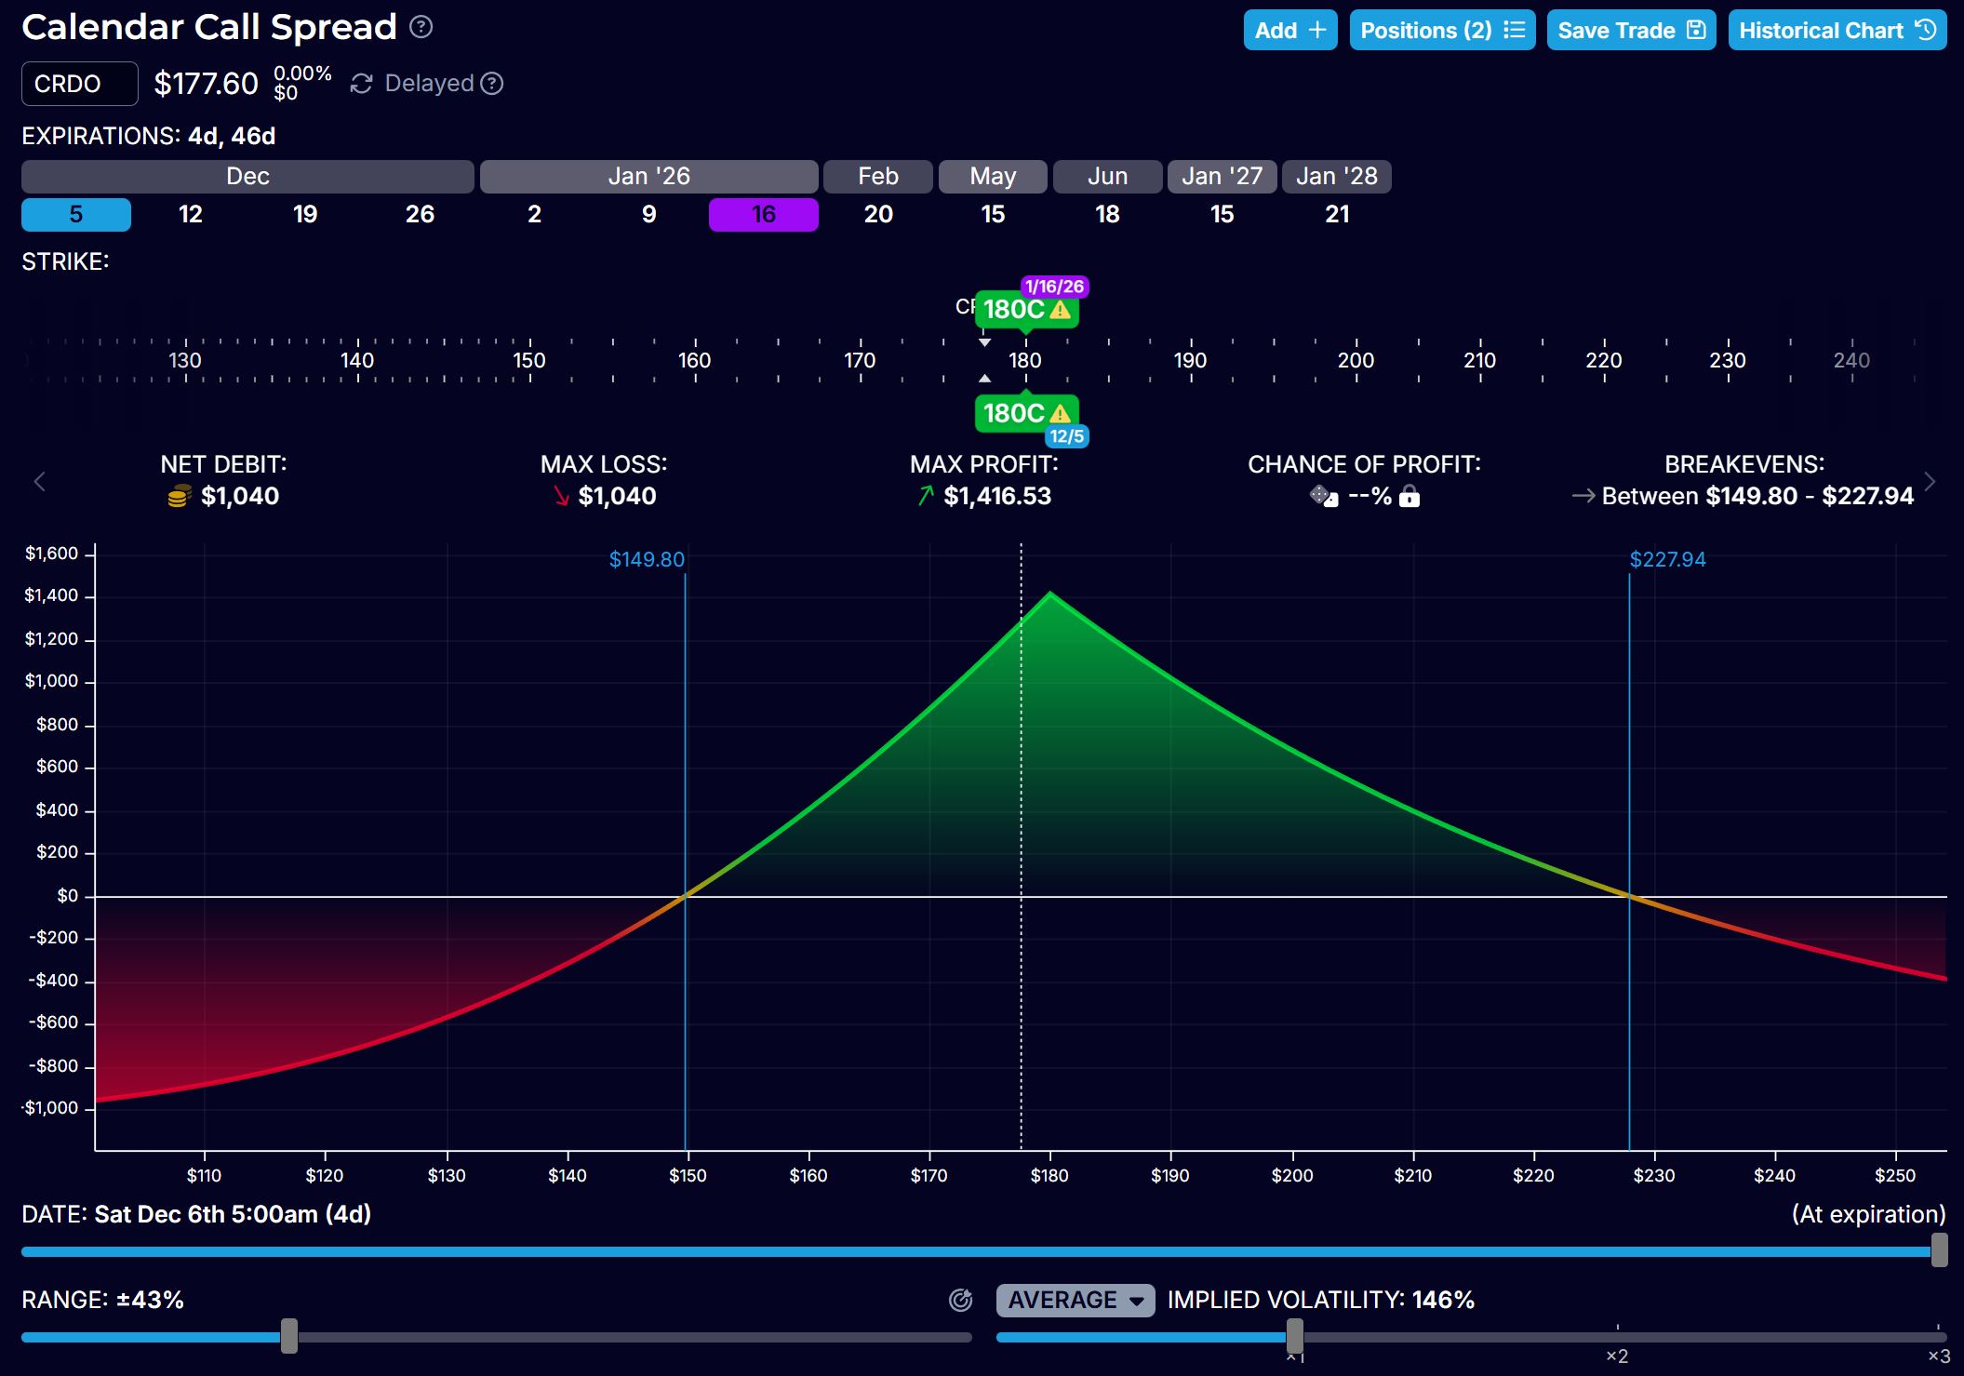Click warning icon on the 12/5 180C marker

point(1060,414)
